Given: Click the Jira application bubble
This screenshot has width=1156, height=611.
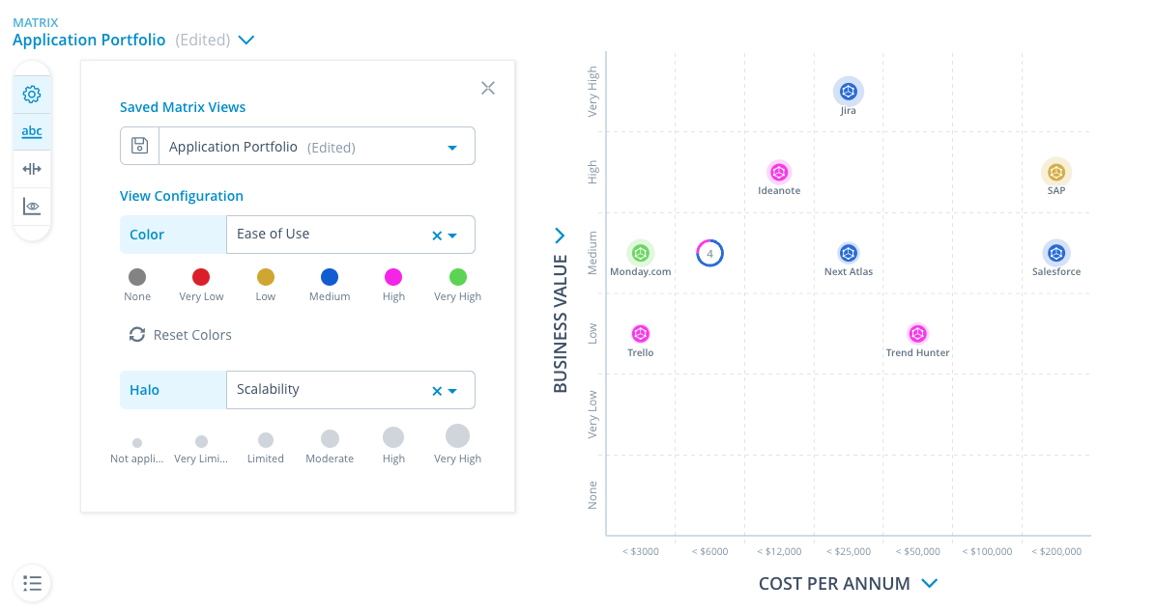Looking at the screenshot, I should point(848,92).
